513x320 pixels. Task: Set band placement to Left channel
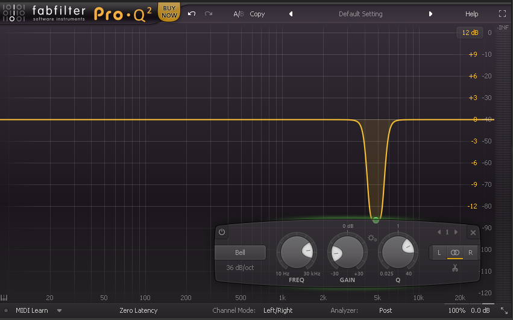coord(439,253)
